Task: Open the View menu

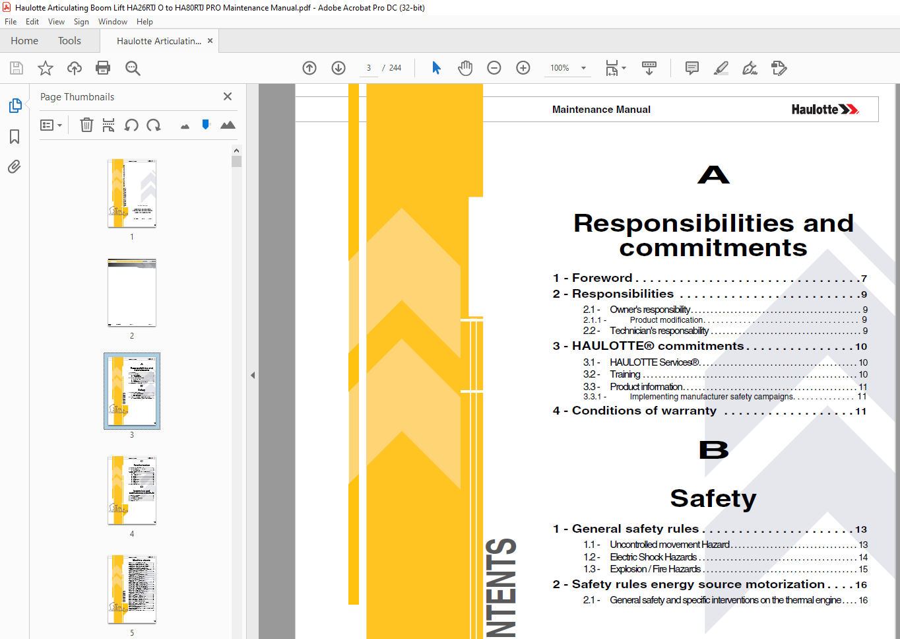Action: (x=56, y=22)
